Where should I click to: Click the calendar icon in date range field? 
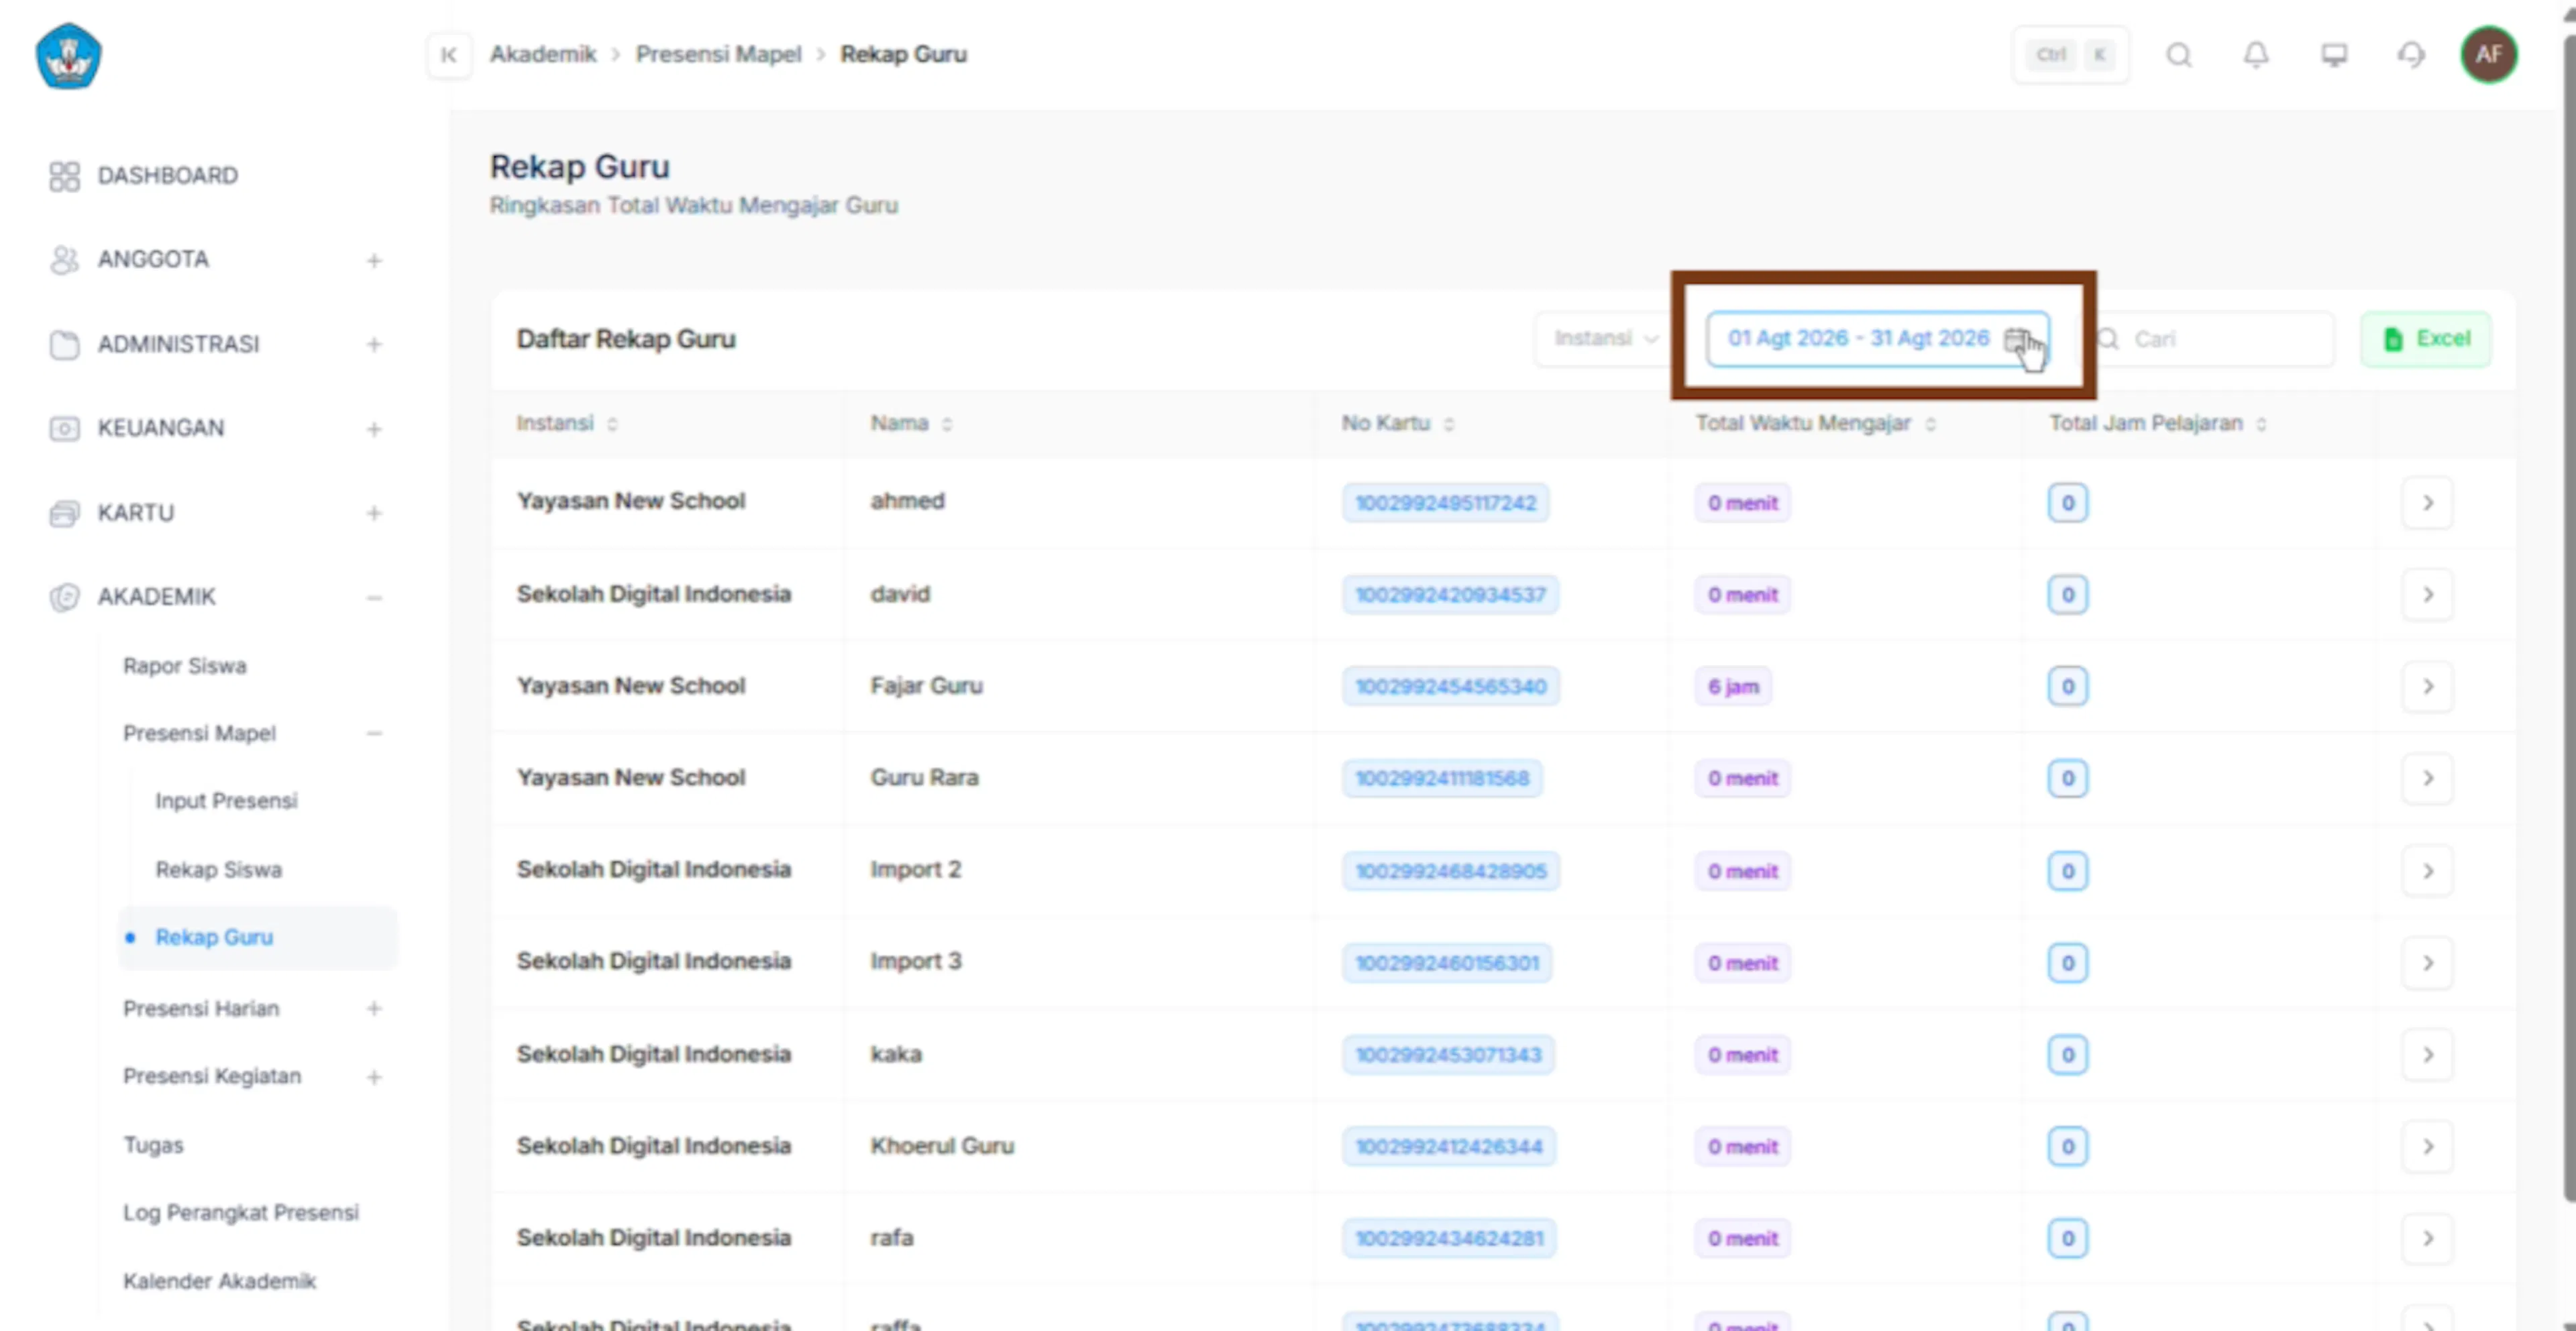click(x=2017, y=340)
